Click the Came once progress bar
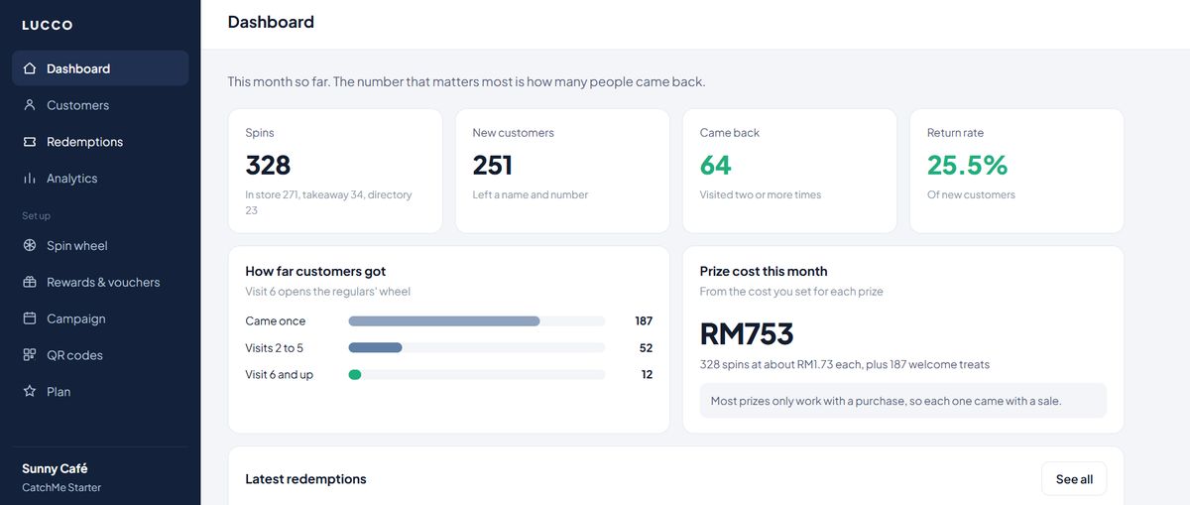 point(477,321)
